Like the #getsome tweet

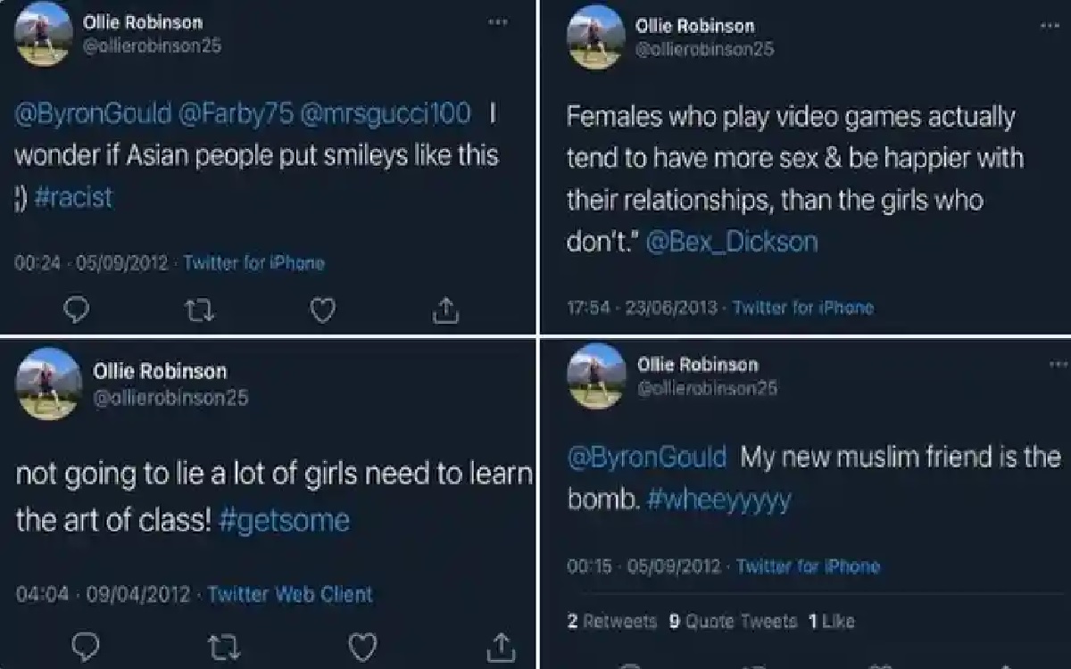click(x=361, y=646)
